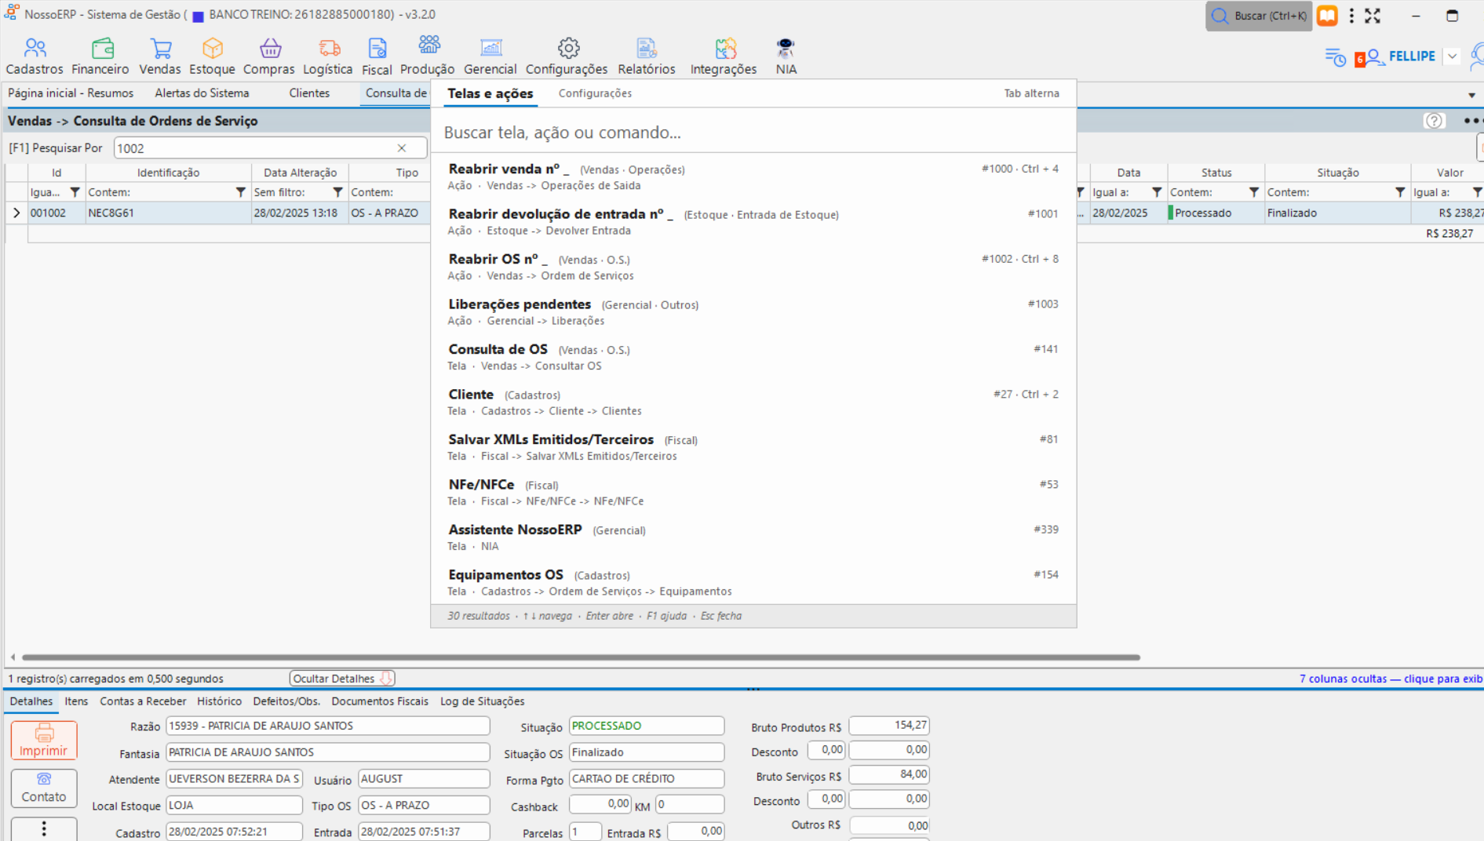Screen dimensions: 1484x841
Task: Open notifications icon with red badge 6
Action: coord(1369,57)
